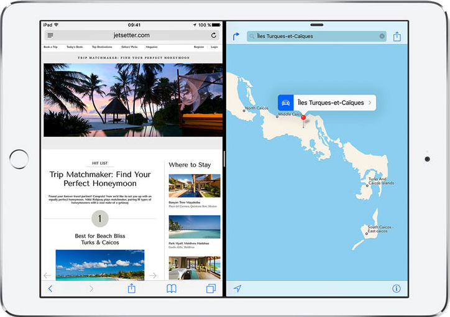Click the HIT LIST label
The width and height of the screenshot is (450, 317).
click(x=100, y=163)
